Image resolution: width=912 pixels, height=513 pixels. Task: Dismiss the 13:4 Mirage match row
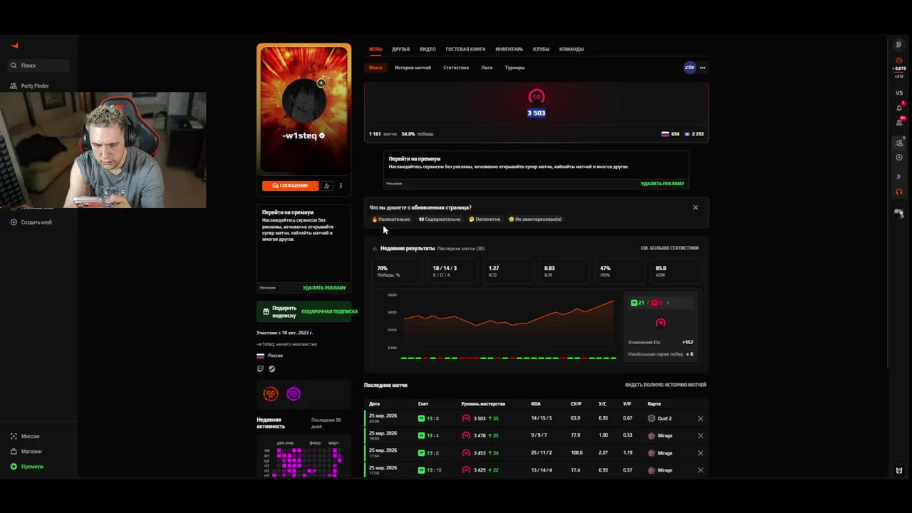tap(700, 435)
